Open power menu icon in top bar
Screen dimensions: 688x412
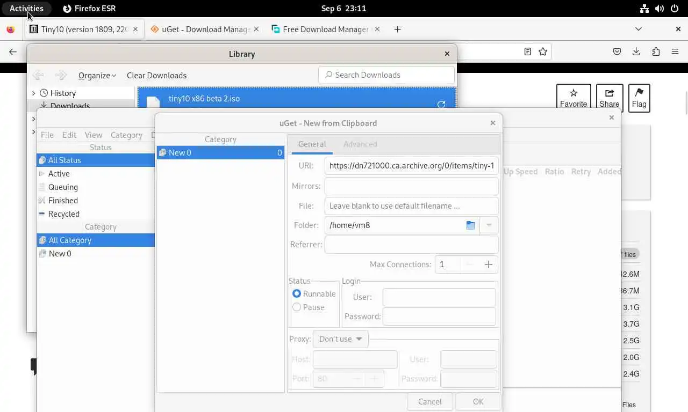[675, 9]
